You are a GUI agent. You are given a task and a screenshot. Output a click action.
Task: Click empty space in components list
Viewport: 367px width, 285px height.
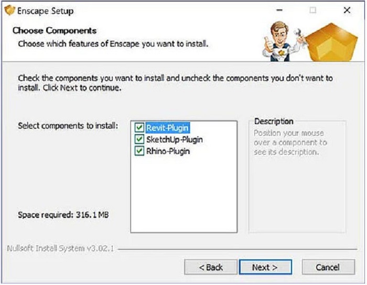pos(183,199)
